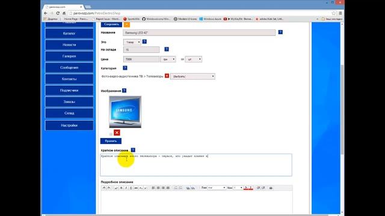Go to browser home page icon
This screenshot has width=385, height=216.
point(64,13)
